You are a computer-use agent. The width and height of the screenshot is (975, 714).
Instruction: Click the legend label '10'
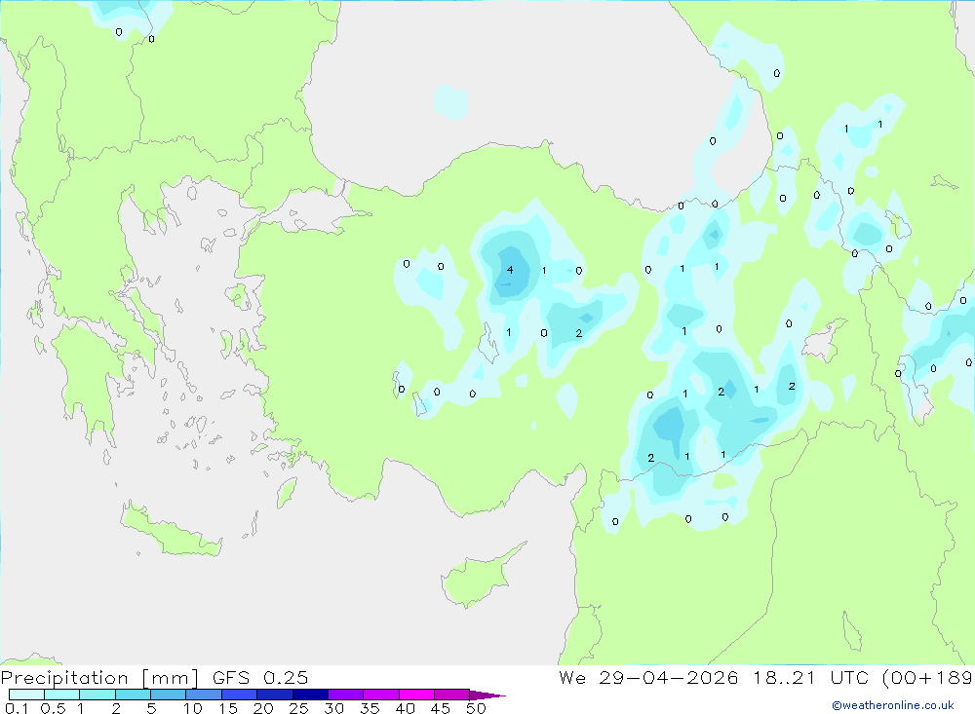pyautogui.click(x=193, y=708)
